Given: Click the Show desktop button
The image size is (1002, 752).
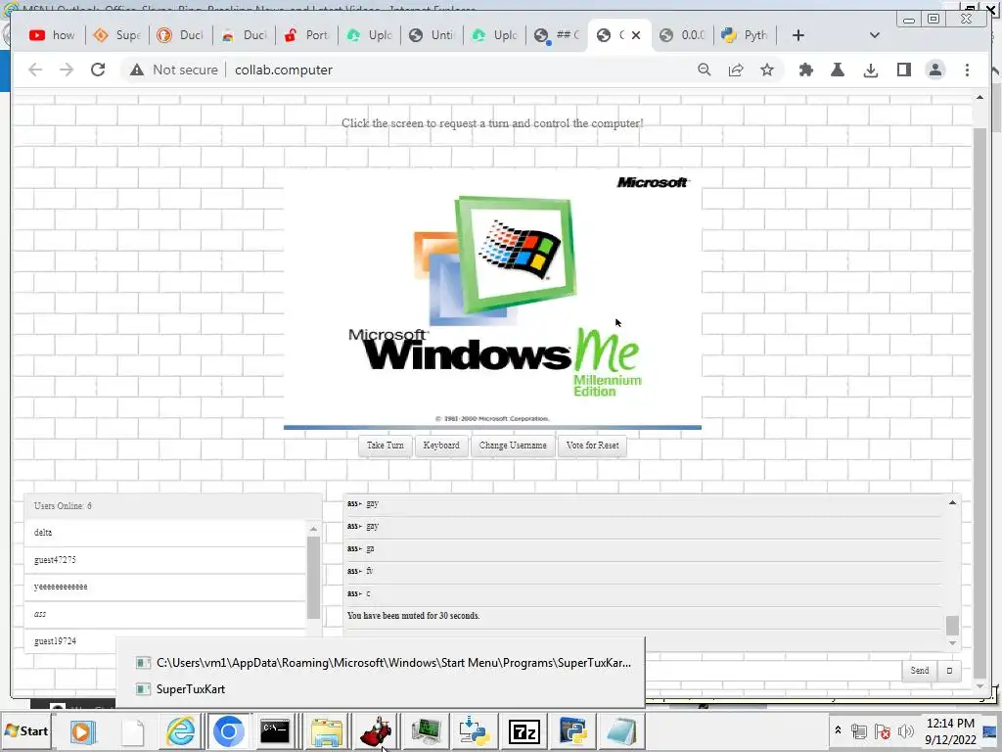Looking at the screenshot, I should 992,730.
